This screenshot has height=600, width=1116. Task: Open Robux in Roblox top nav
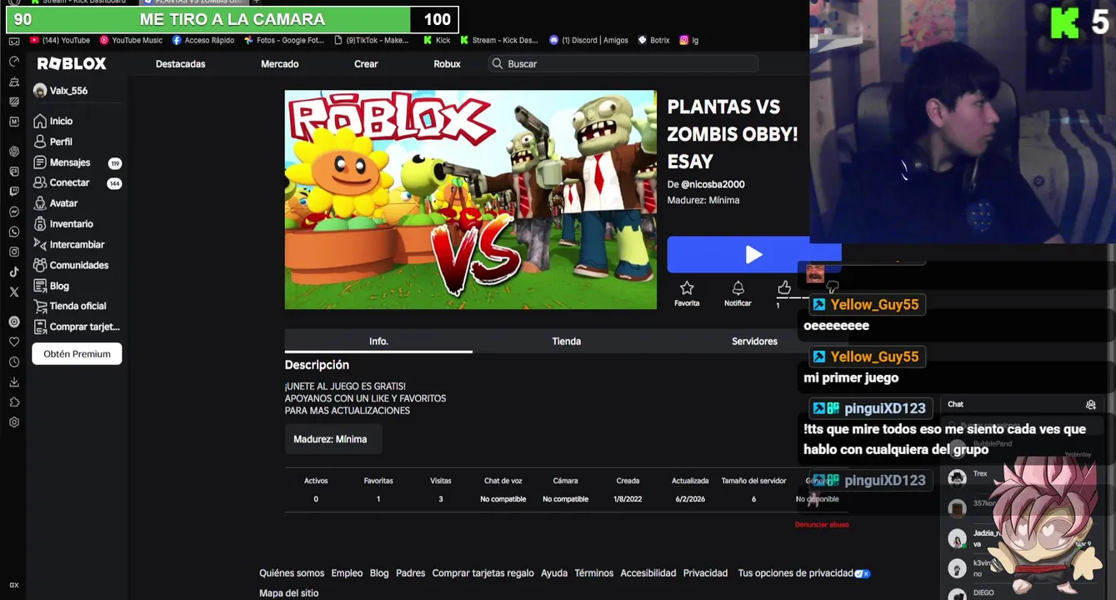(447, 64)
